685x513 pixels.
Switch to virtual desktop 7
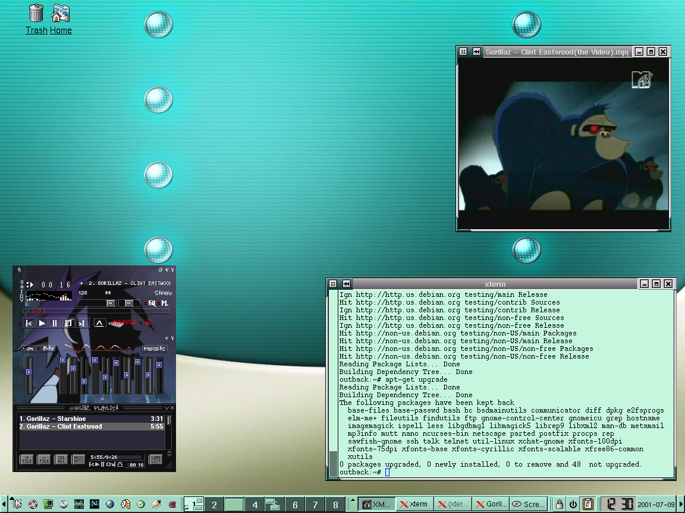coord(315,505)
